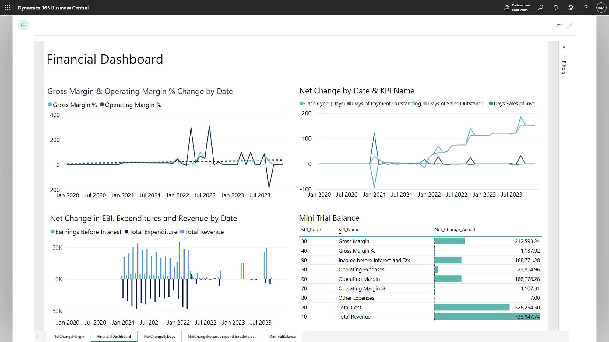Switch to the NetChangeMargin tab

tap(69, 337)
